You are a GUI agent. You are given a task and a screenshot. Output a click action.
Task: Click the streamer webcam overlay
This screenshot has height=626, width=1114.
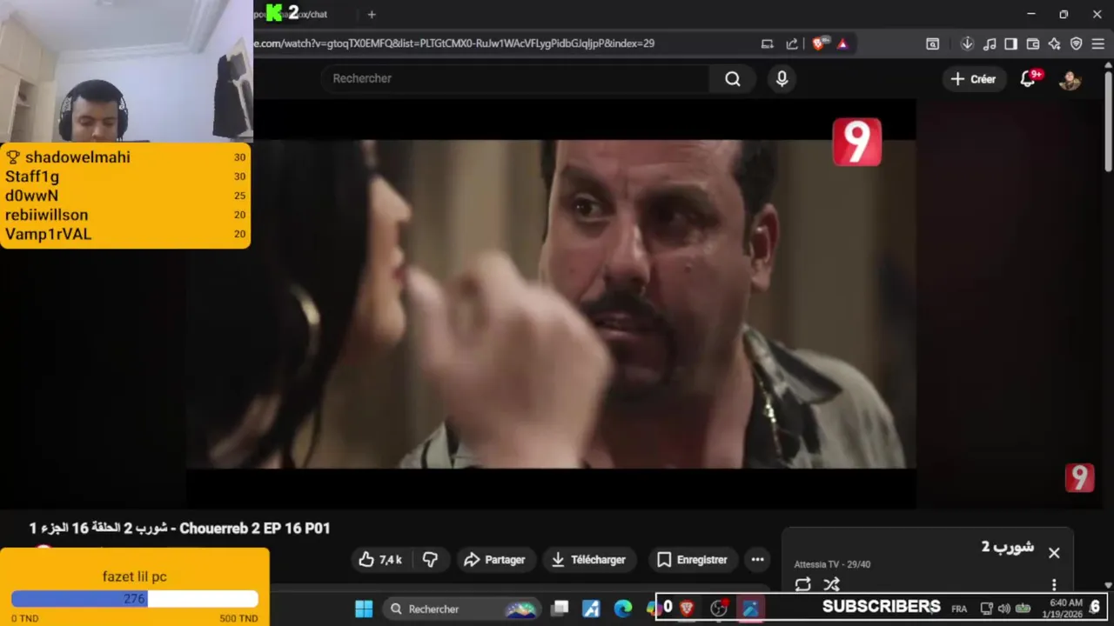(x=126, y=71)
